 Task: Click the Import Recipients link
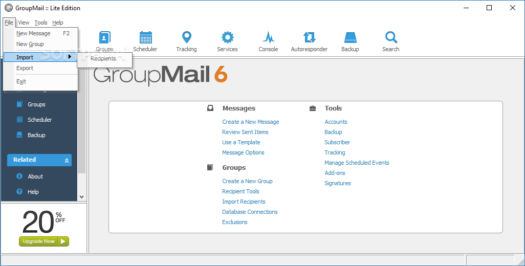(244, 202)
